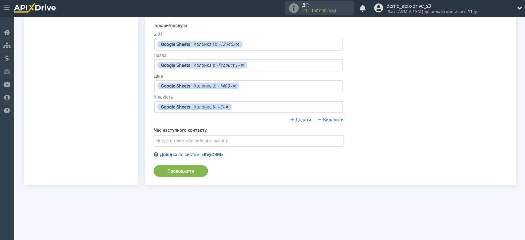The width and height of the screenshot is (525, 240).
Task: Open the connections sitemap icon
Action: coord(7,45)
